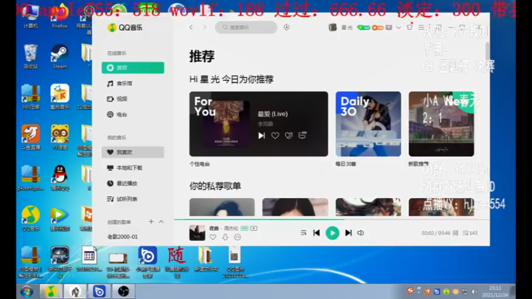The image size is (532, 299).
Task: Click QQ Music taskbar button
Action: [51, 292]
